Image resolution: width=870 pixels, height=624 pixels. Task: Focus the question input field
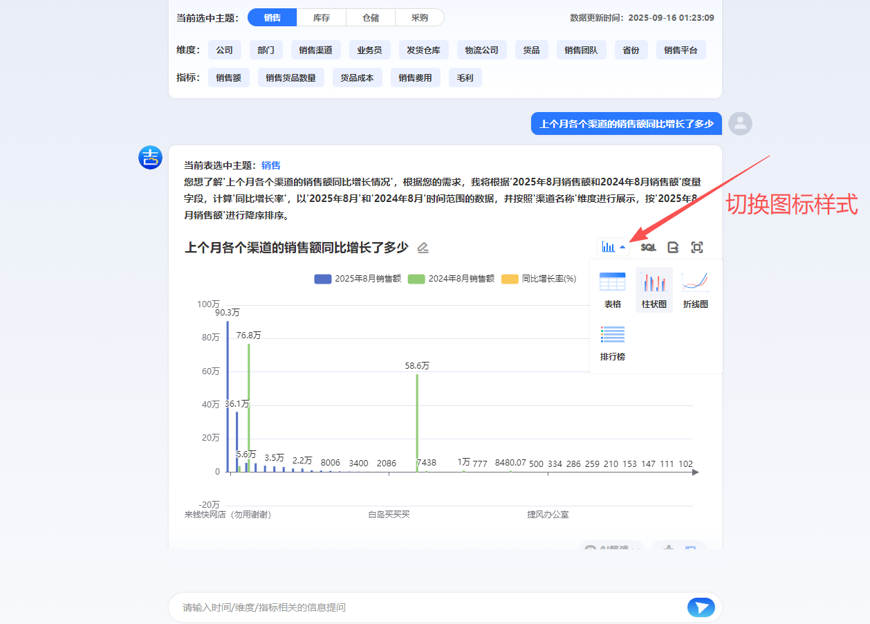coord(429,607)
